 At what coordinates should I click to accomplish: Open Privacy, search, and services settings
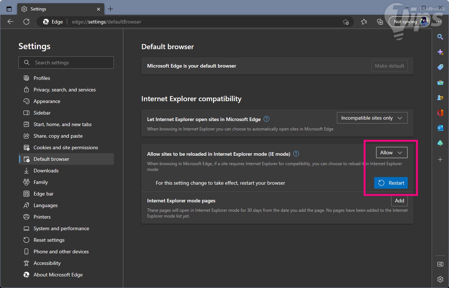click(64, 90)
